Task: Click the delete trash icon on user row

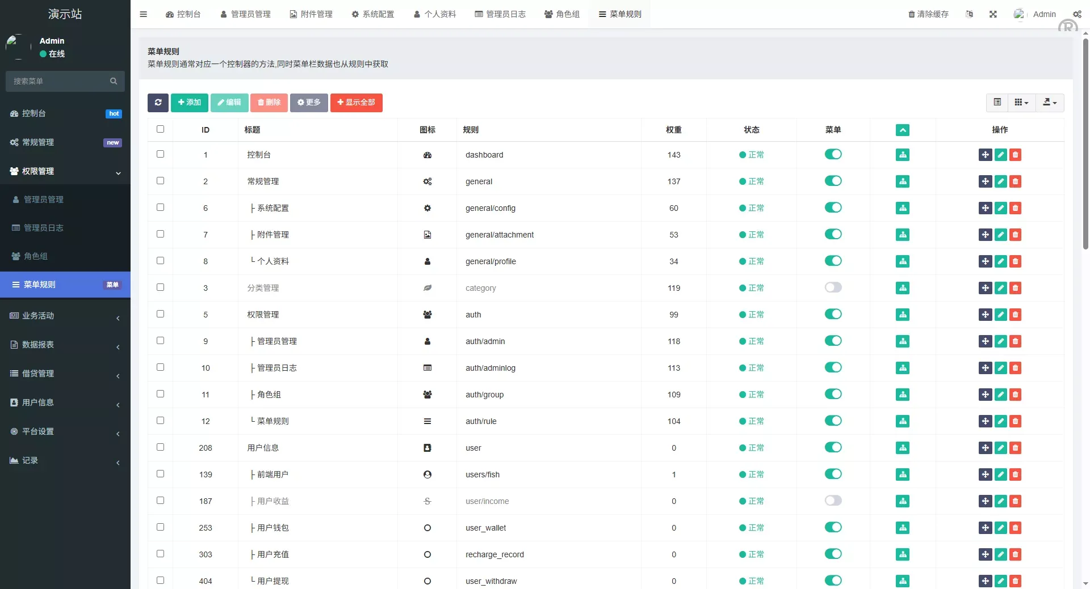Action: click(x=1016, y=448)
